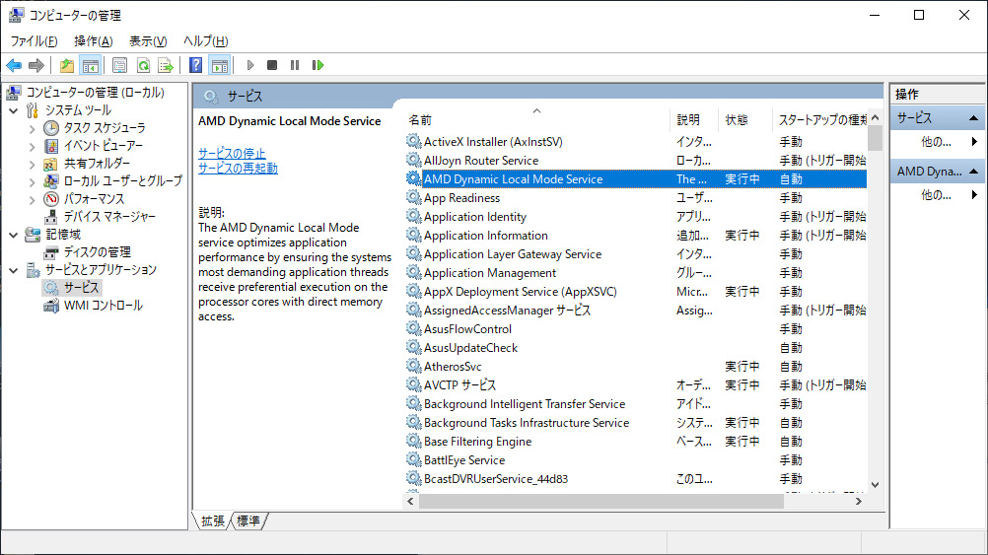Screen dimensions: 988x555
Task: Select App Readiness service row
Action: click(636, 198)
